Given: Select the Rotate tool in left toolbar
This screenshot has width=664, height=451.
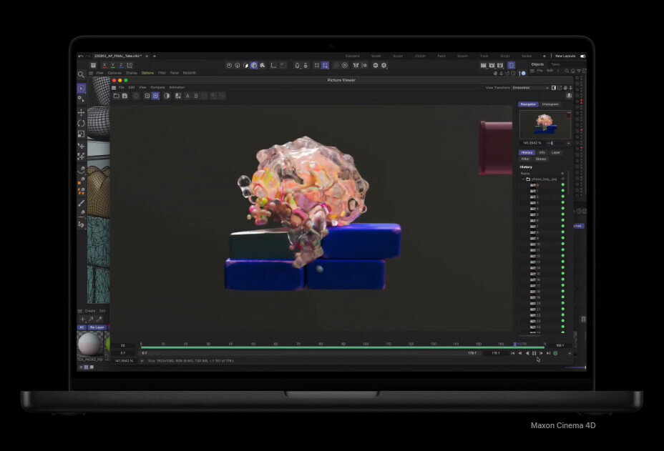Looking at the screenshot, I should [x=81, y=123].
